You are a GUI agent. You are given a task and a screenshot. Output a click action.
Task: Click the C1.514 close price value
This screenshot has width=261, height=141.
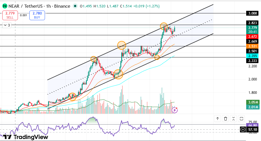click(x=126, y=6)
